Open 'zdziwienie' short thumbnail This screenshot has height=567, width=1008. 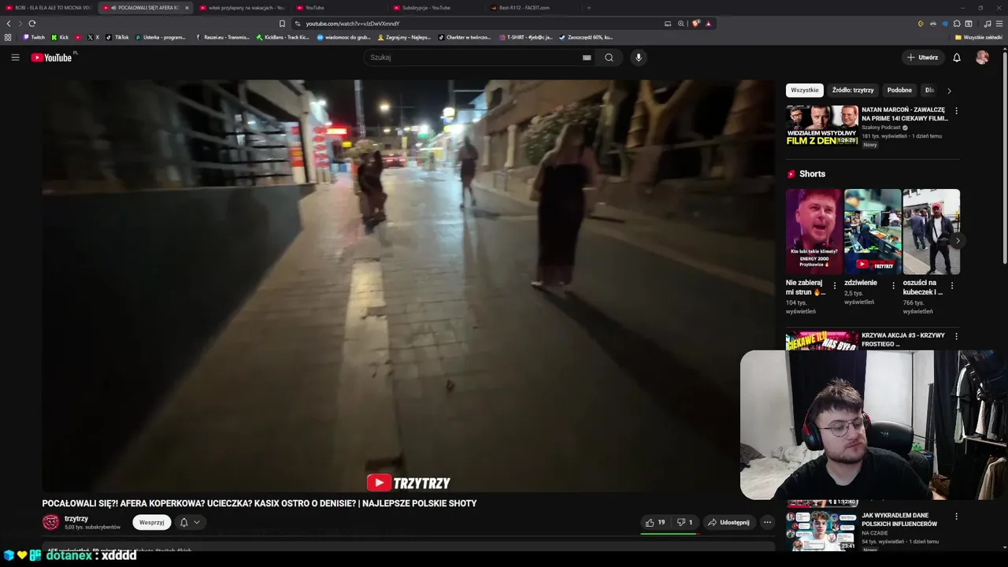coord(873,232)
